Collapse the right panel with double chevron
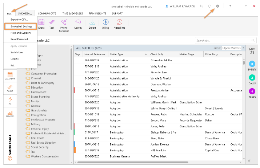Screen dimensions: 260x168 point(249,161)
